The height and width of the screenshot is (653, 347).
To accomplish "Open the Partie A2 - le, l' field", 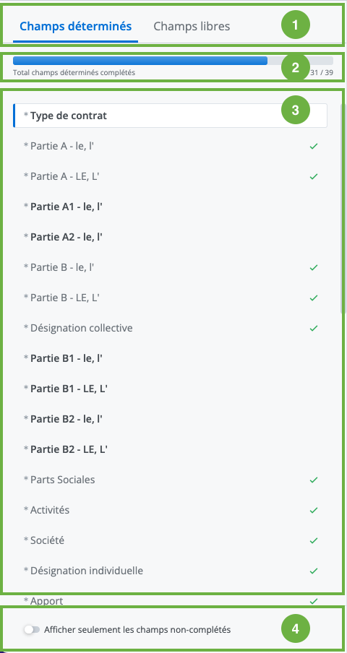I will click(170, 237).
